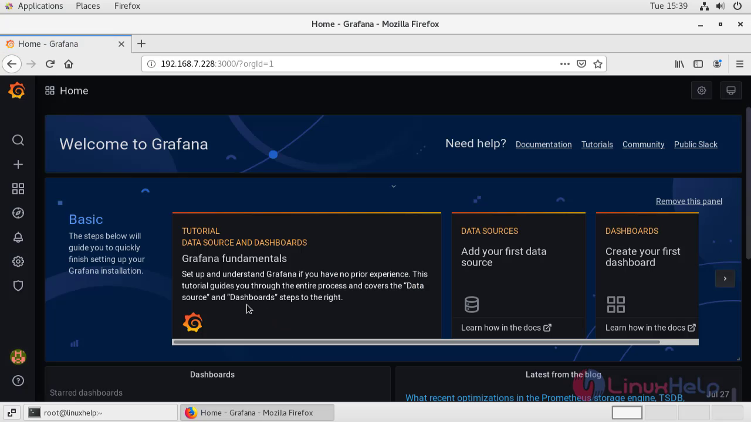Viewport: 751px width, 422px height.
Task: Click the show desktop icon in the taskbar
Action: (12, 413)
